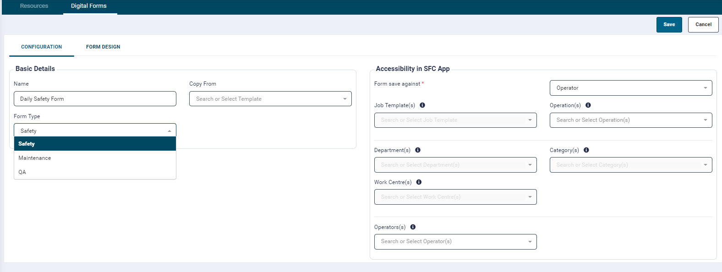Choose Maintenance from Form Type list
The height and width of the screenshot is (272, 722).
[35, 158]
